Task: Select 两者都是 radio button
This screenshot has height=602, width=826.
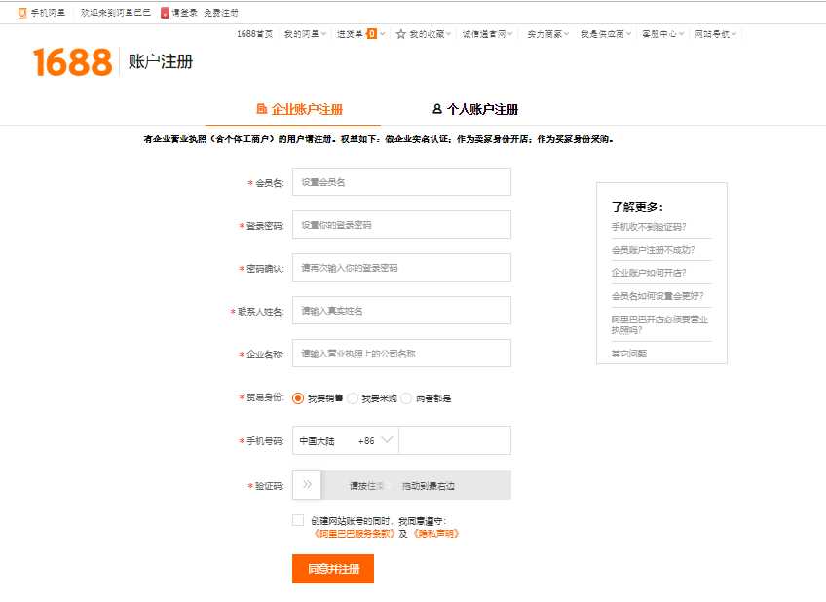Action: tap(406, 398)
